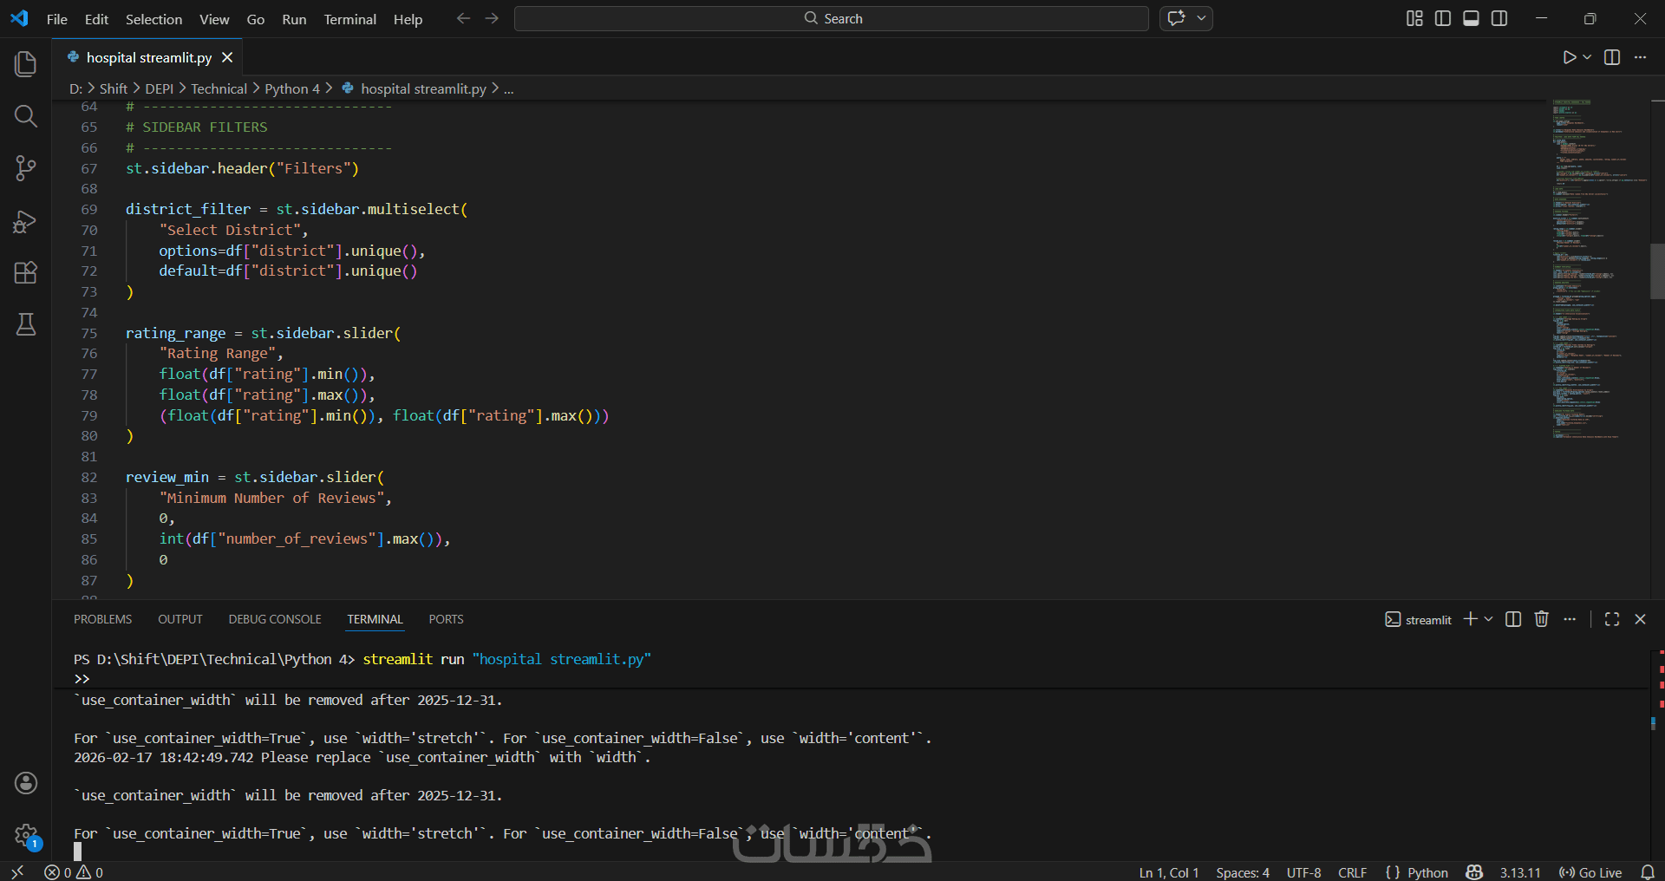
Task: Toggle the primary side bar visibility
Action: coord(1443,18)
